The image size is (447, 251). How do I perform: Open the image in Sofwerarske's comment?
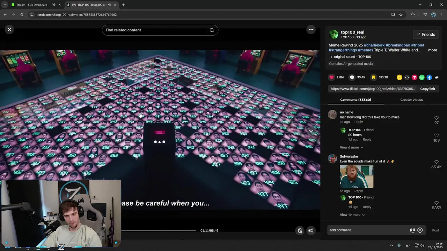(x=357, y=176)
